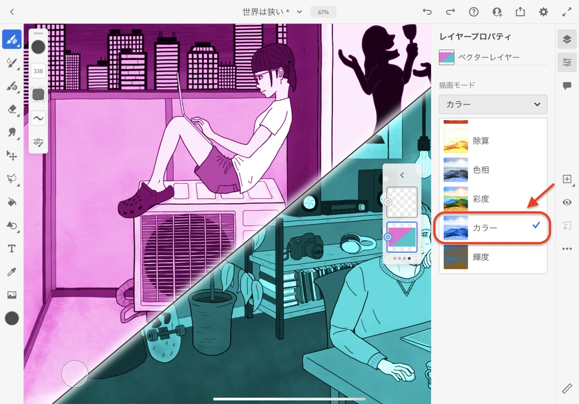This screenshot has width=579, height=404.
Task: Open the share and export icon
Action: click(x=520, y=12)
